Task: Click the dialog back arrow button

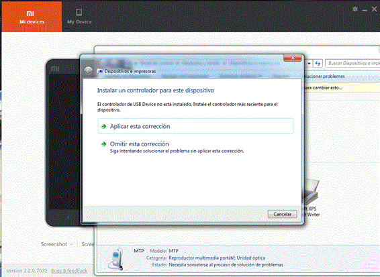Action: [x=89, y=70]
